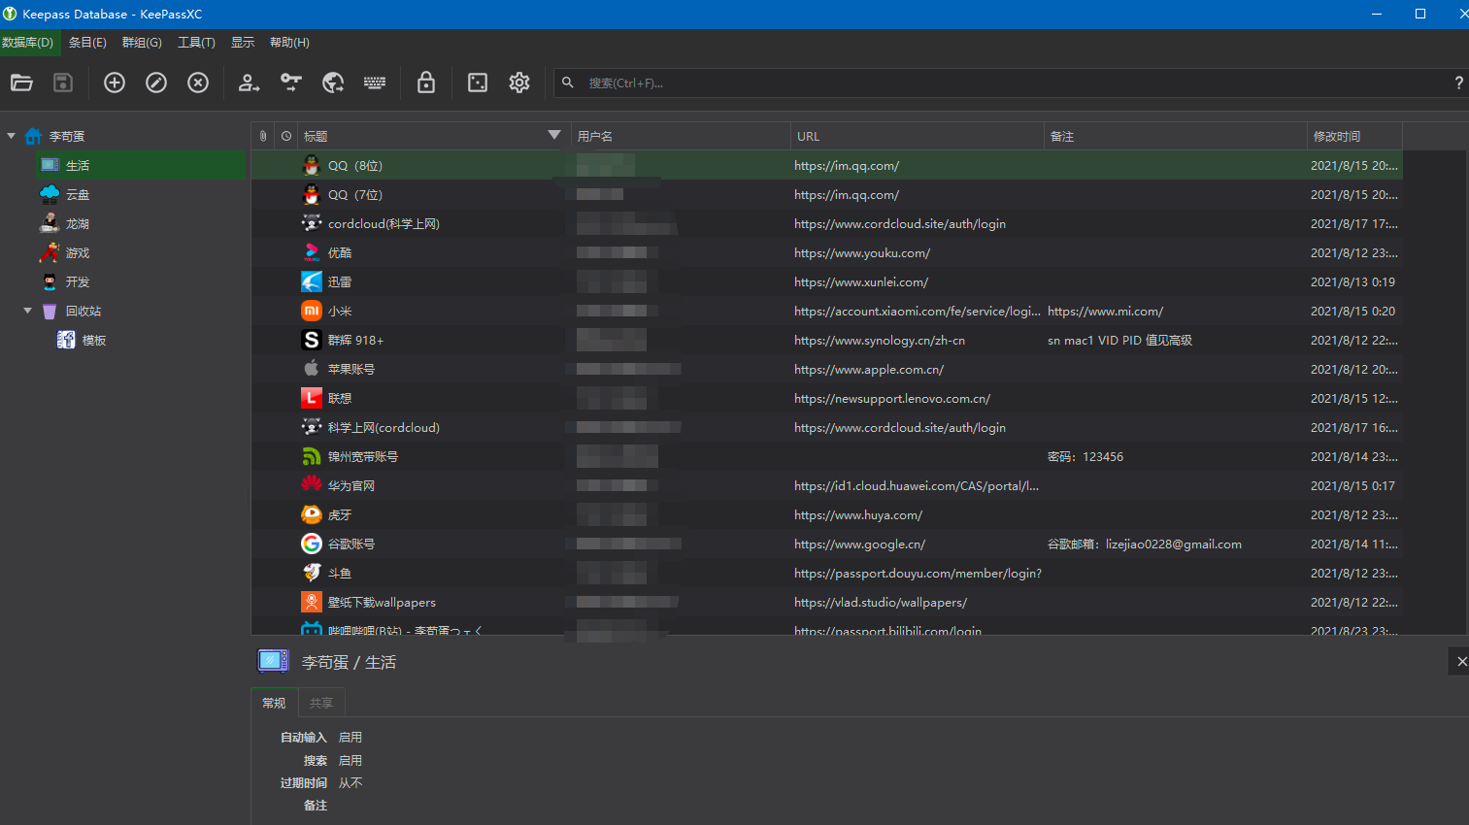Sort by the URL column header
This screenshot has width=1469, height=825.
click(918, 136)
